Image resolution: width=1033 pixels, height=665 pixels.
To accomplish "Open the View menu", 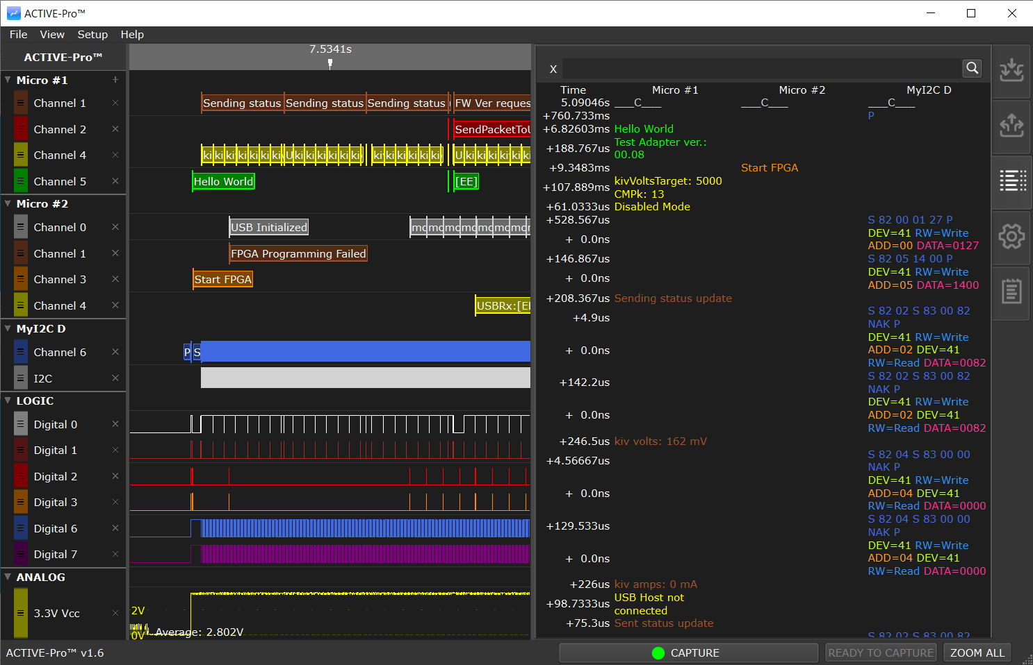I will 52,34.
